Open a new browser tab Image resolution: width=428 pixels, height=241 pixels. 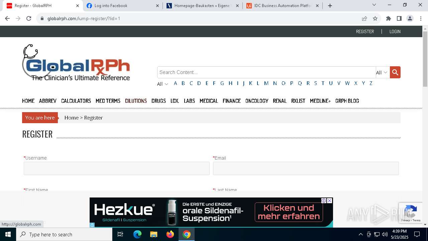point(330,6)
